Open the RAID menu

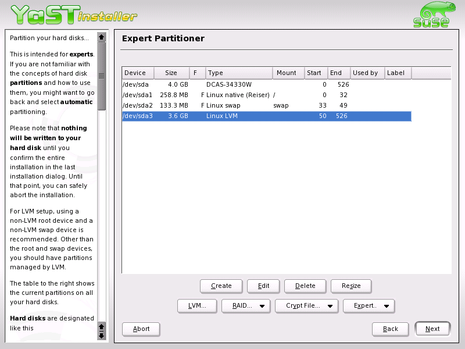(x=245, y=305)
